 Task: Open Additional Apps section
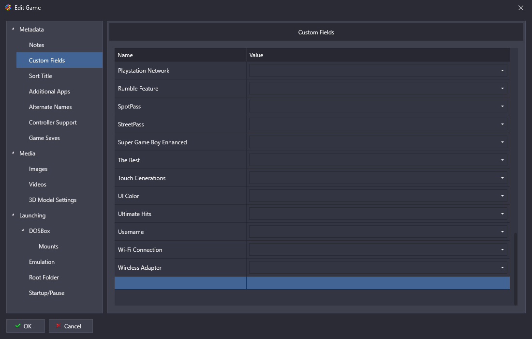pos(49,92)
